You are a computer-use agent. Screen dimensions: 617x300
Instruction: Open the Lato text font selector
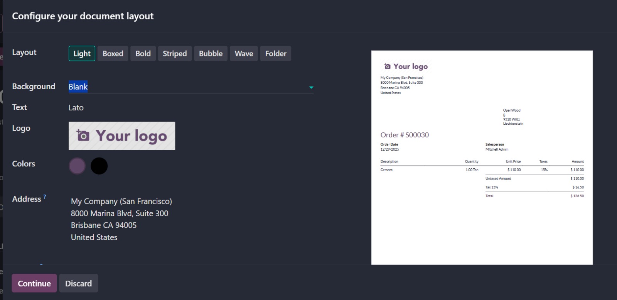coord(76,108)
